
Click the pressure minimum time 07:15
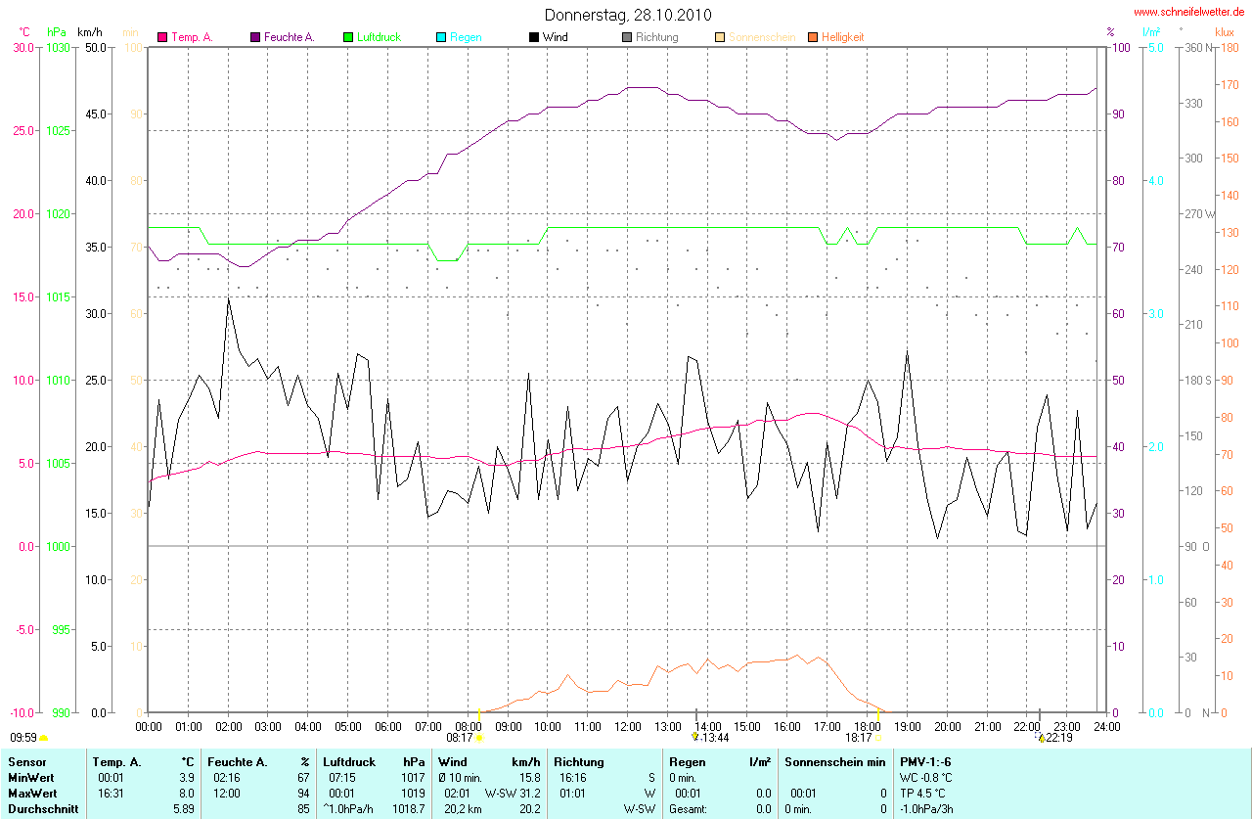[x=343, y=777]
